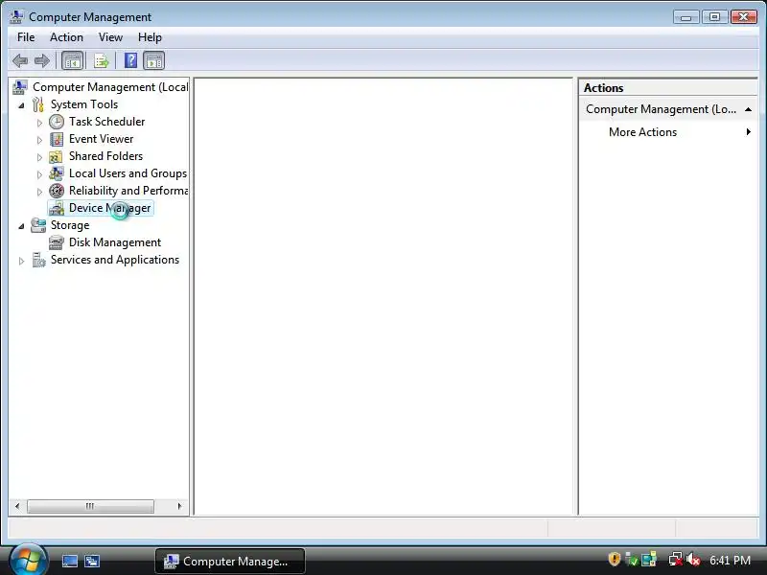The image size is (767, 575).
Task: Click Switch Between Windows quick launch icon
Action: [91, 561]
